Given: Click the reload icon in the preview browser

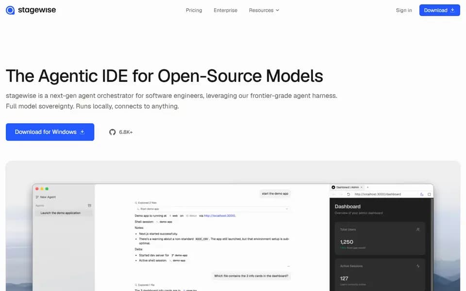Looking at the screenshot, I should (349, 194).
